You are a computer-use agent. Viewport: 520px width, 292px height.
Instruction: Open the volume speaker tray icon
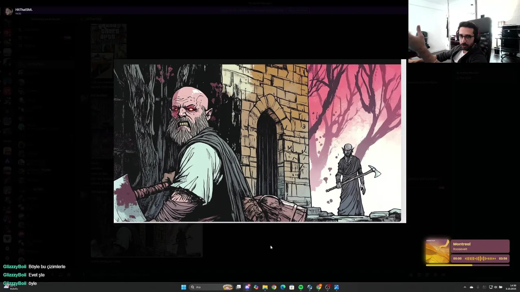coord(496,287)
